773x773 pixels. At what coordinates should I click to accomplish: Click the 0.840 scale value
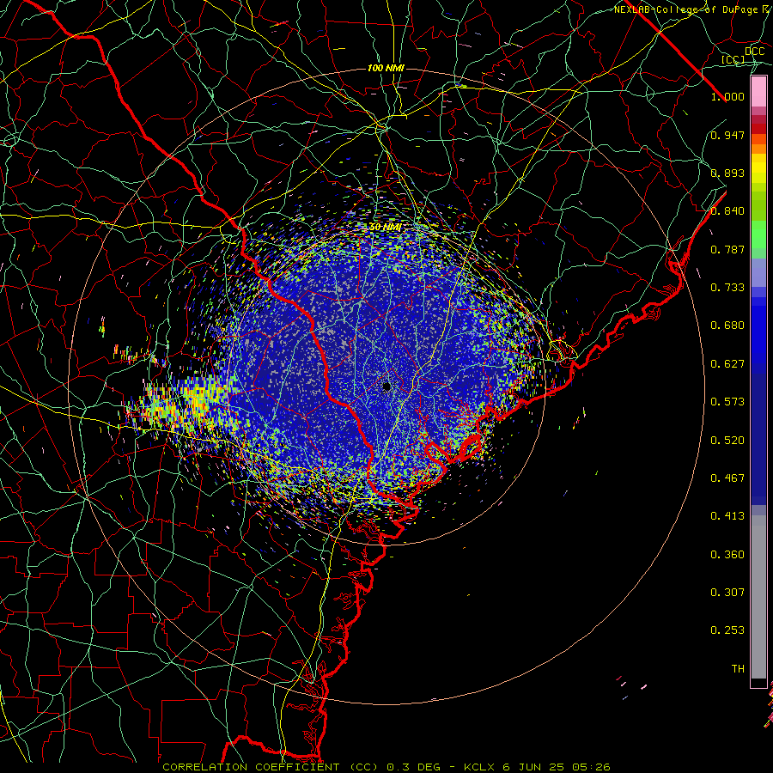point(727,211)
